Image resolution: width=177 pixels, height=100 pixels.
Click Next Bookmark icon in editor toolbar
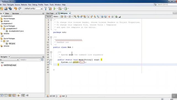[95, 17]
